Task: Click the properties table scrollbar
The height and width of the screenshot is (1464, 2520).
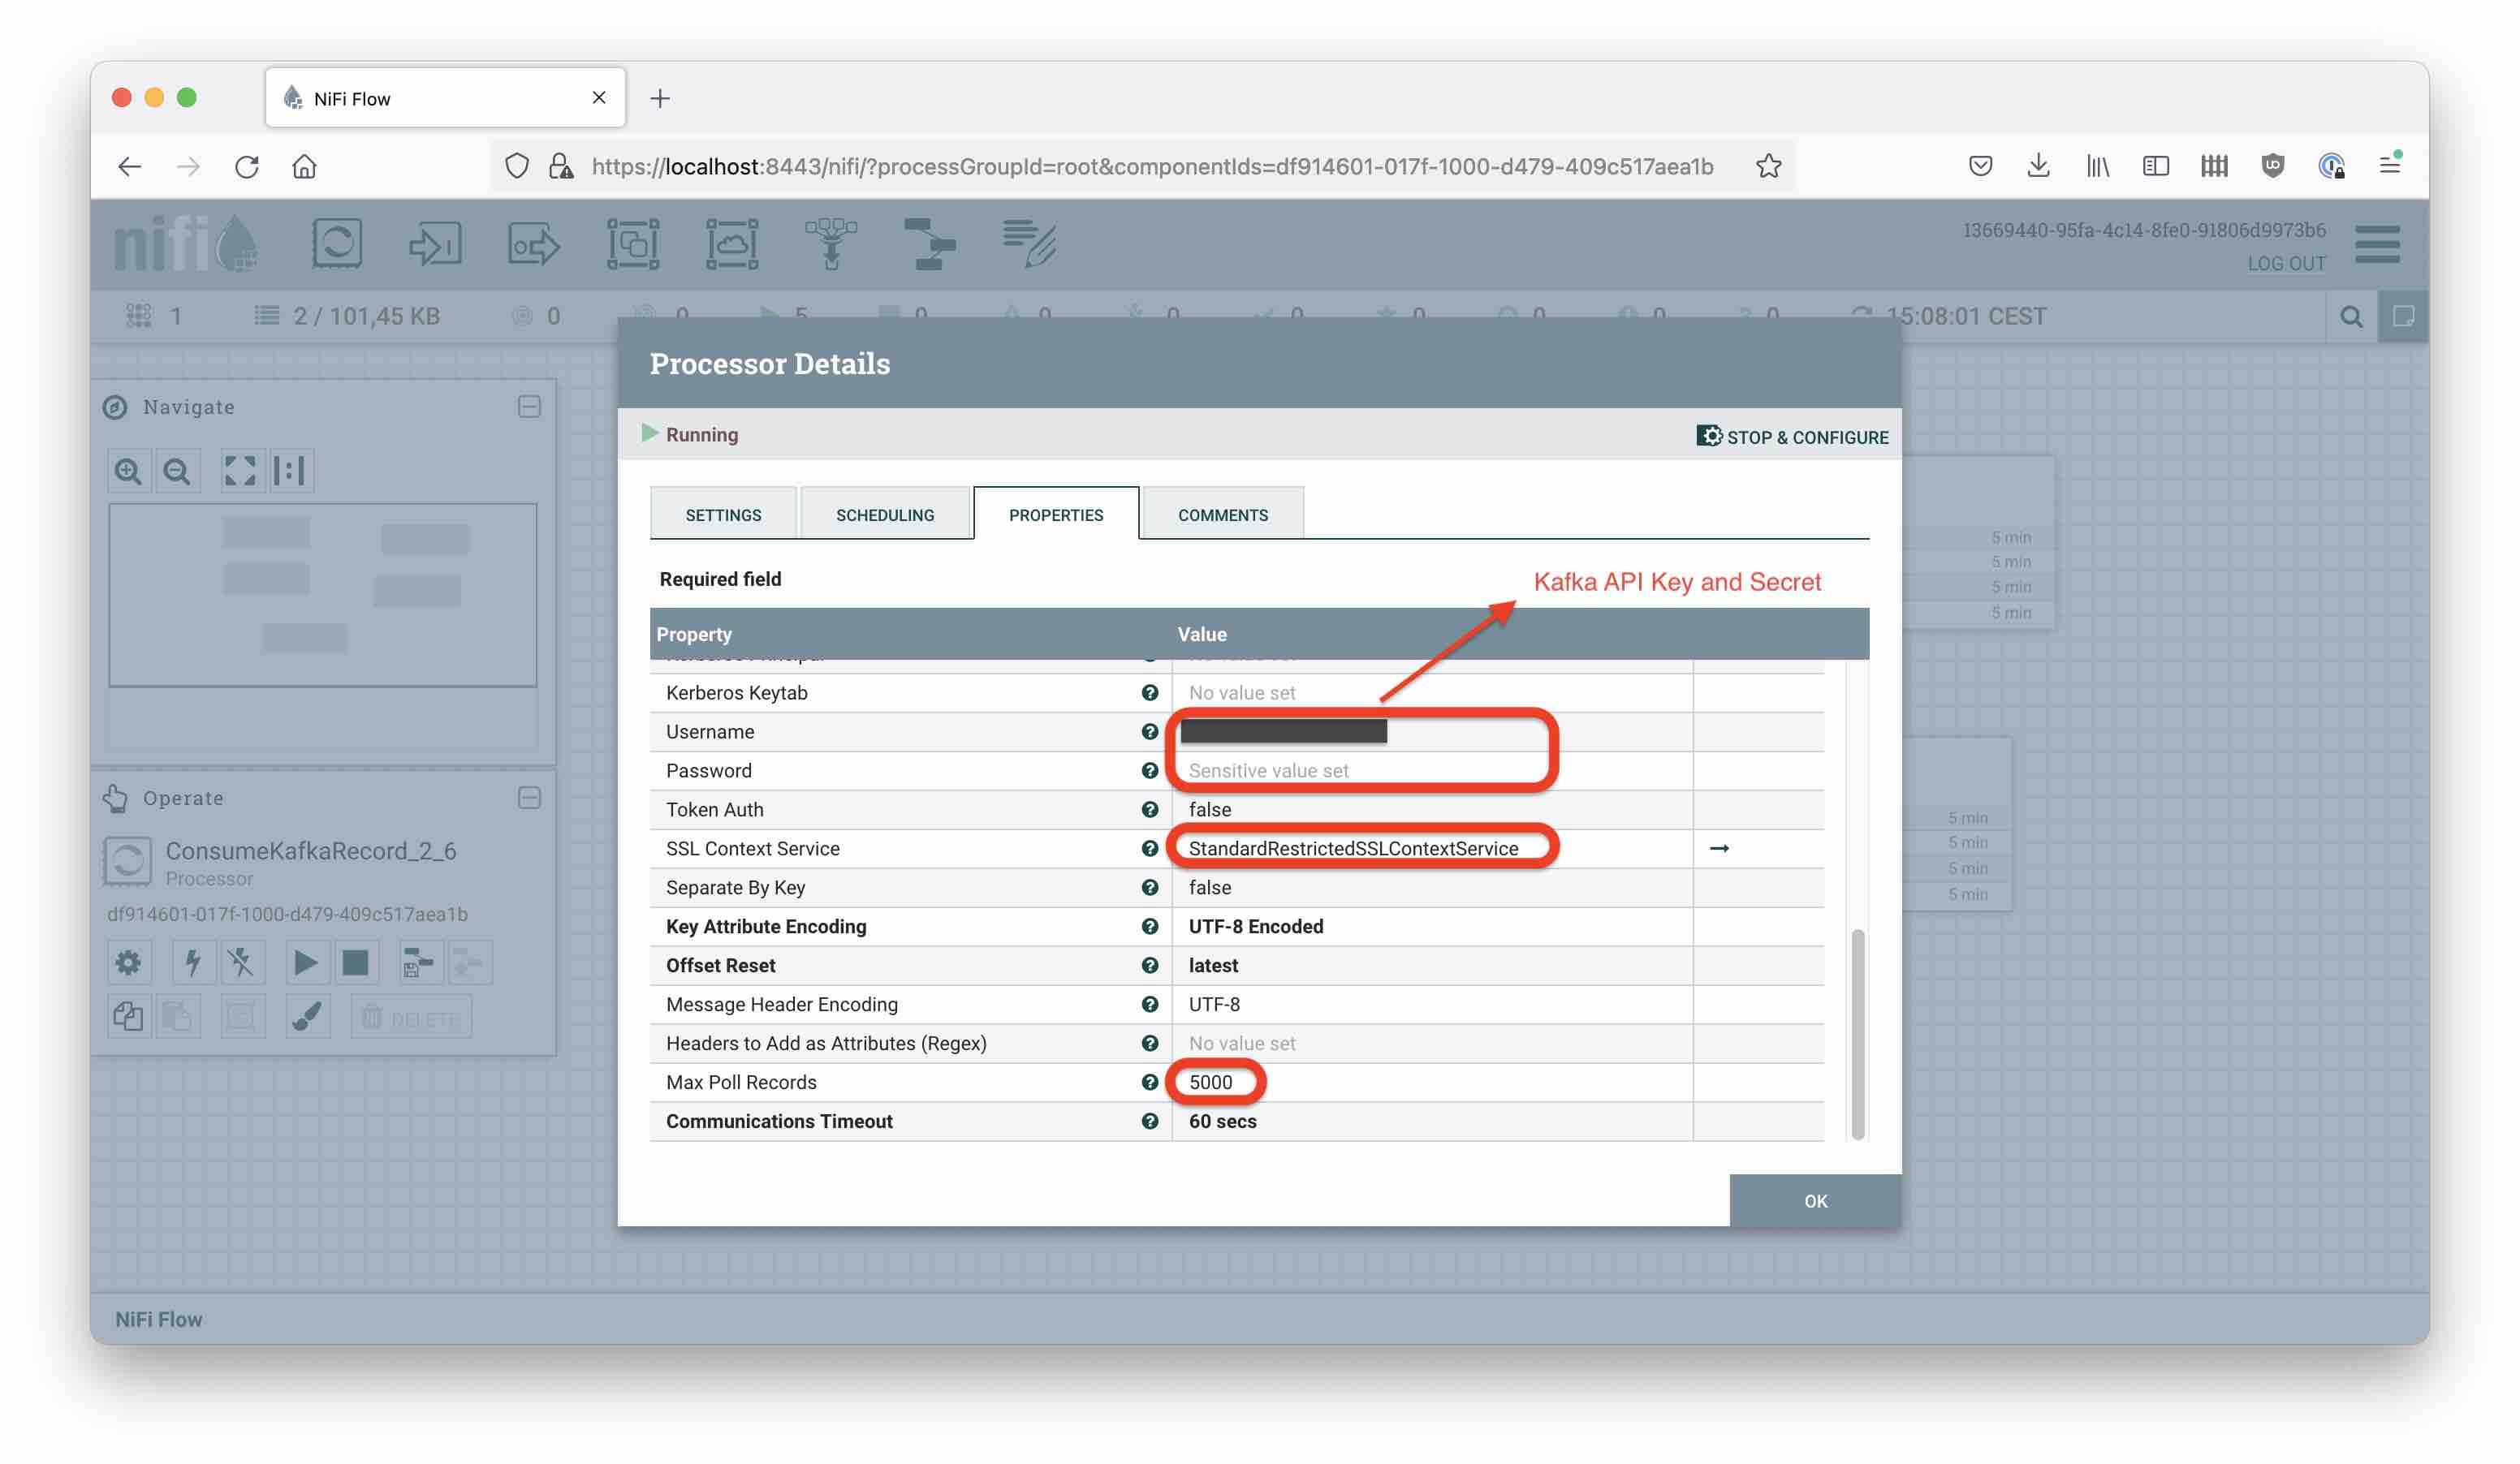Action: click(1857, 1033)
